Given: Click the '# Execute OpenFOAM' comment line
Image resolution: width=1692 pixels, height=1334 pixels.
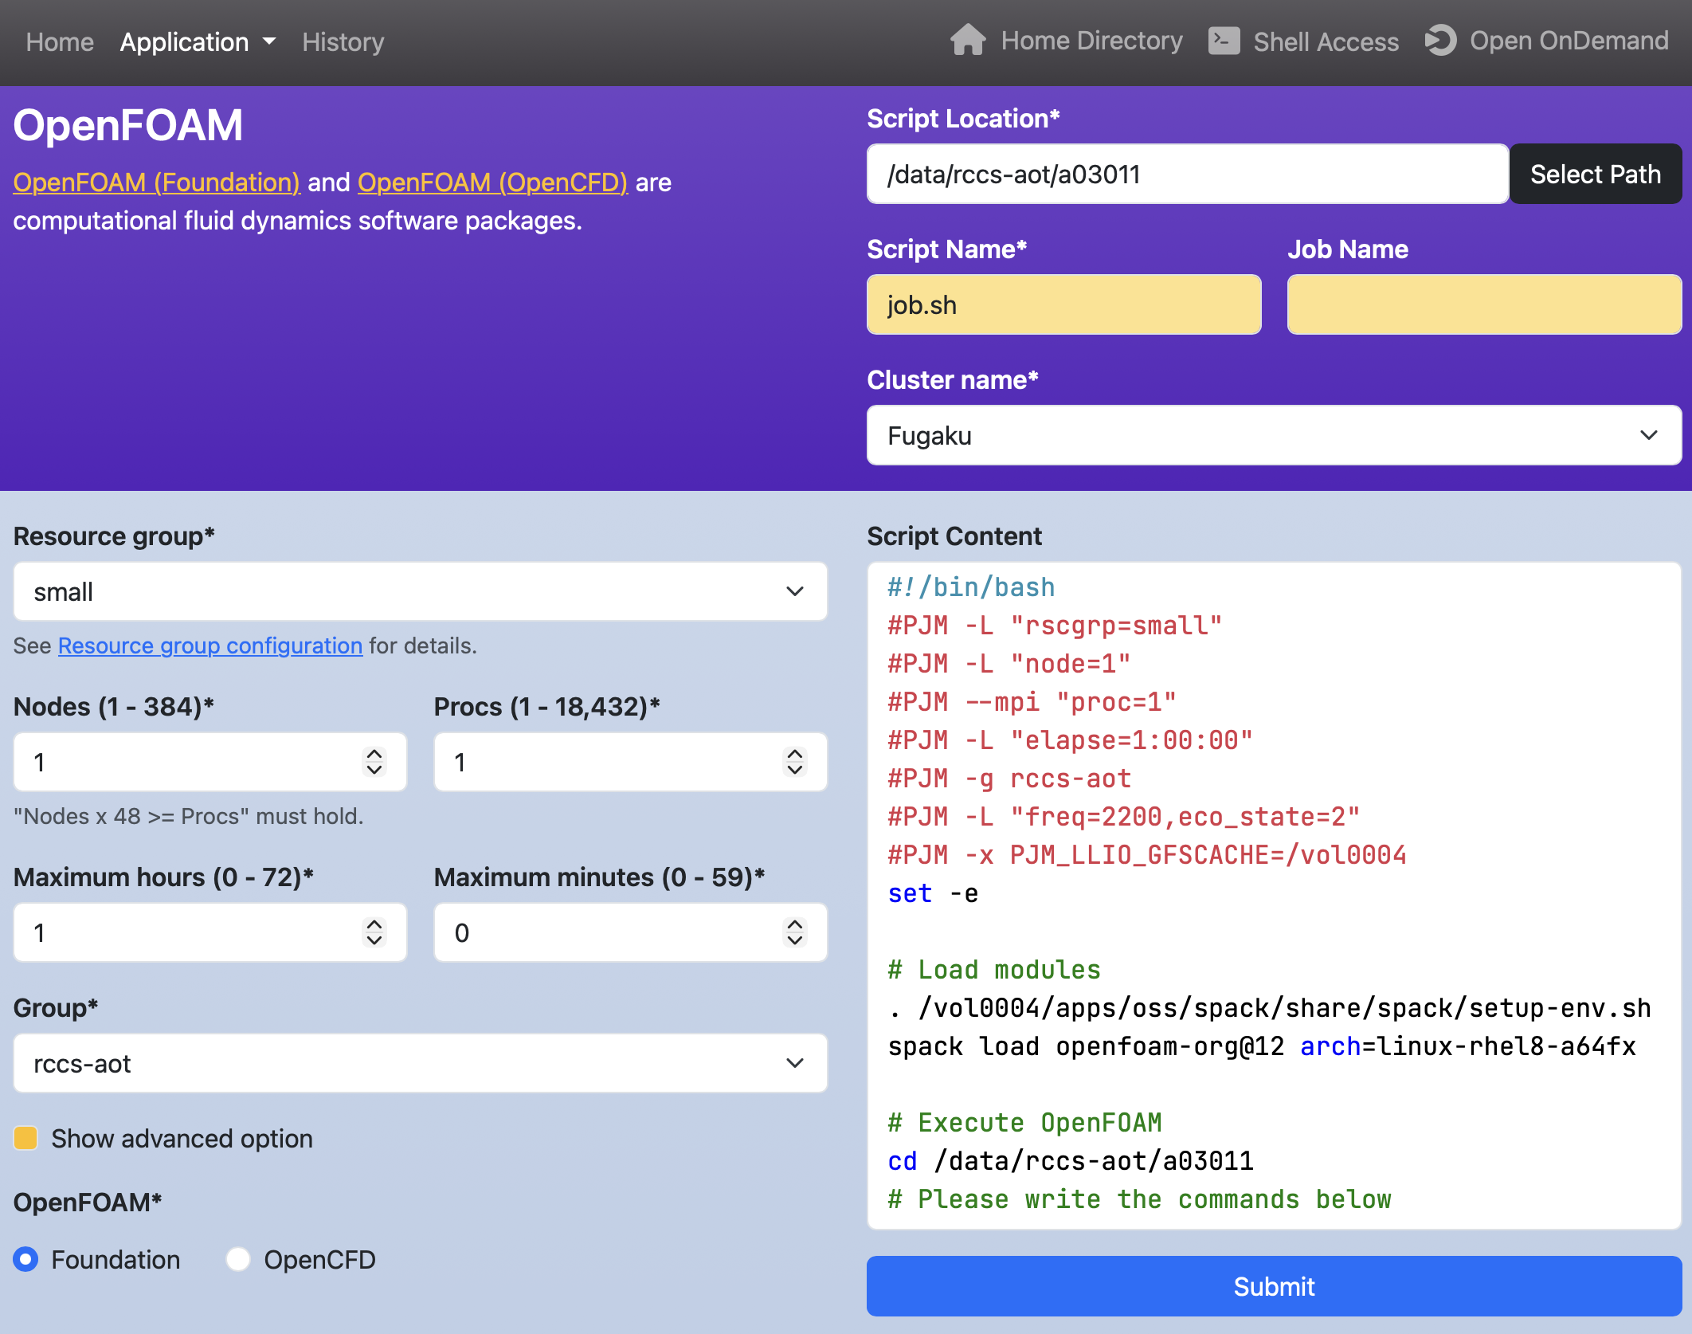Looking at the screenshot, I should click(x=1024, y=1123).
